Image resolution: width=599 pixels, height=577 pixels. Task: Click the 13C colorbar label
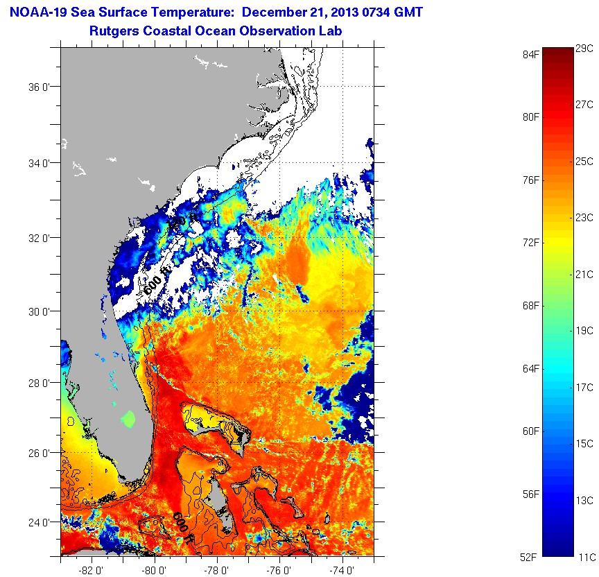pyautogui.click(x=584, y=500)
